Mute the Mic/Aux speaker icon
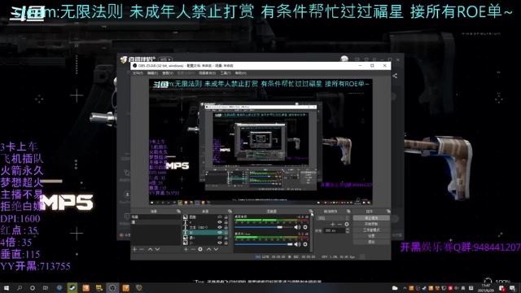The width and height of the screenshot is (521, 293). click(297, 244)
